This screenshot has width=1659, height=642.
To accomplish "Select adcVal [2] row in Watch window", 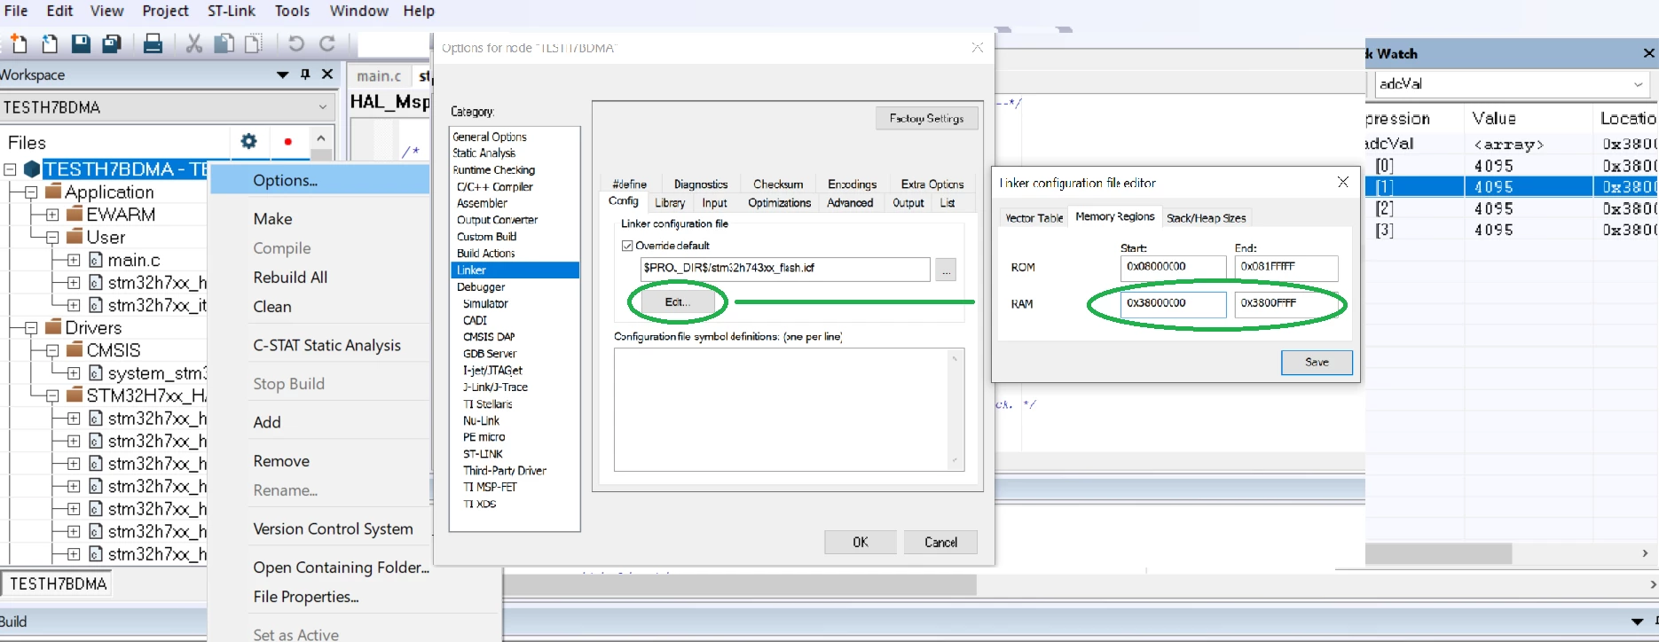I will tap(1512, 209).
